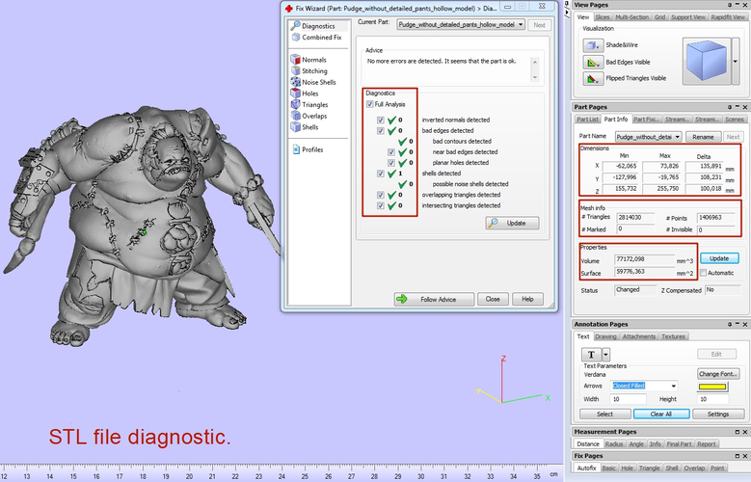Viewport: 751px width, 482px height.
Task: Open the Scenes tab
Action: (735, 120)
